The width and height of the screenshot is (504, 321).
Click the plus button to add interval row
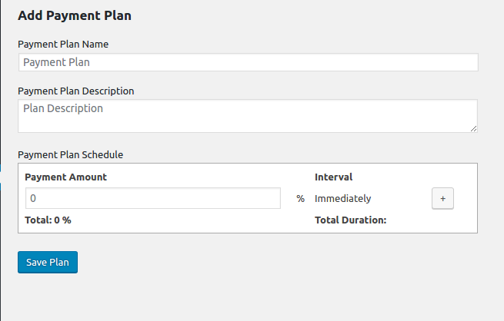click(x=442, y=198)
